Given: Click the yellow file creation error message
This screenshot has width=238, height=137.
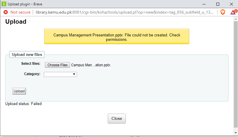Looking at the screenshot, I should [117, 37].
